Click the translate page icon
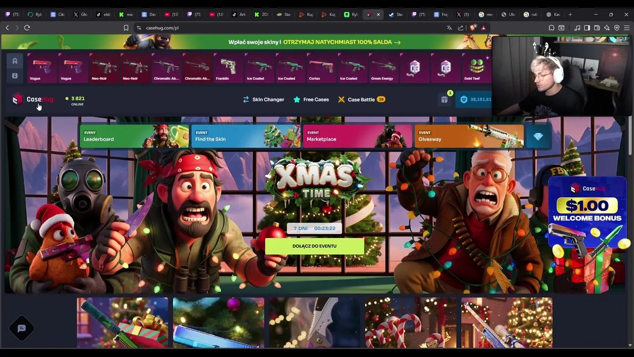 tap(449, 28)
